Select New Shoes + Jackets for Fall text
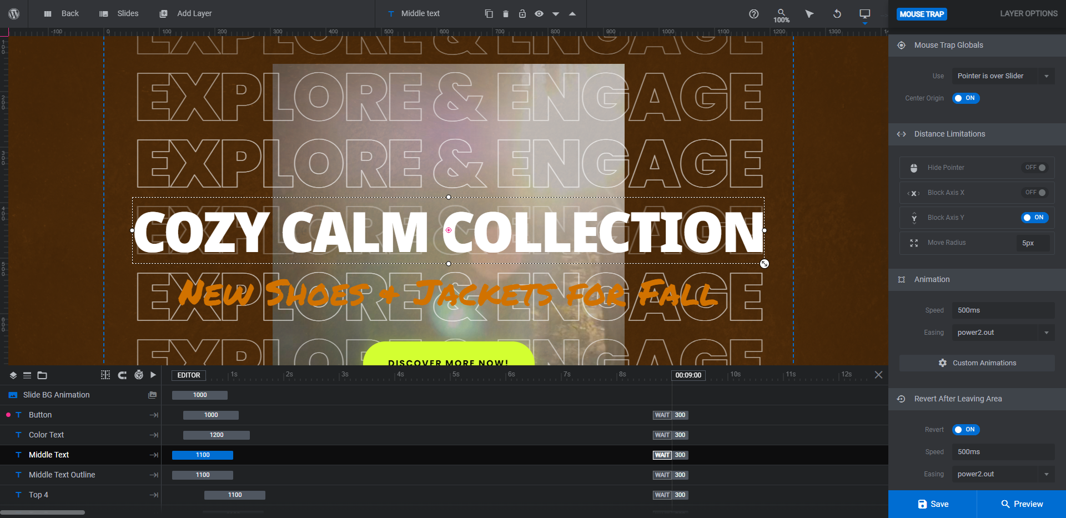 click(x=447, y=293)
